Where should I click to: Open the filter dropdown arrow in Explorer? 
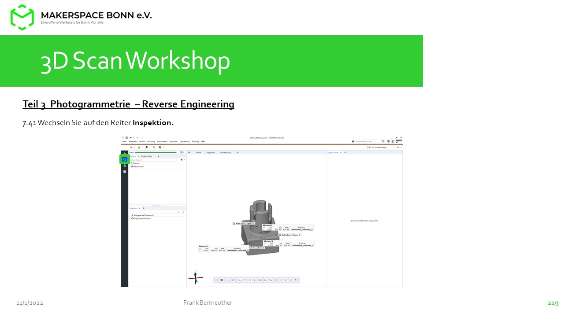point(184,160)
